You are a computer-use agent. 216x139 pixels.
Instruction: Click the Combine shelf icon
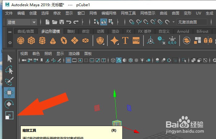click(x=187, y=40)
